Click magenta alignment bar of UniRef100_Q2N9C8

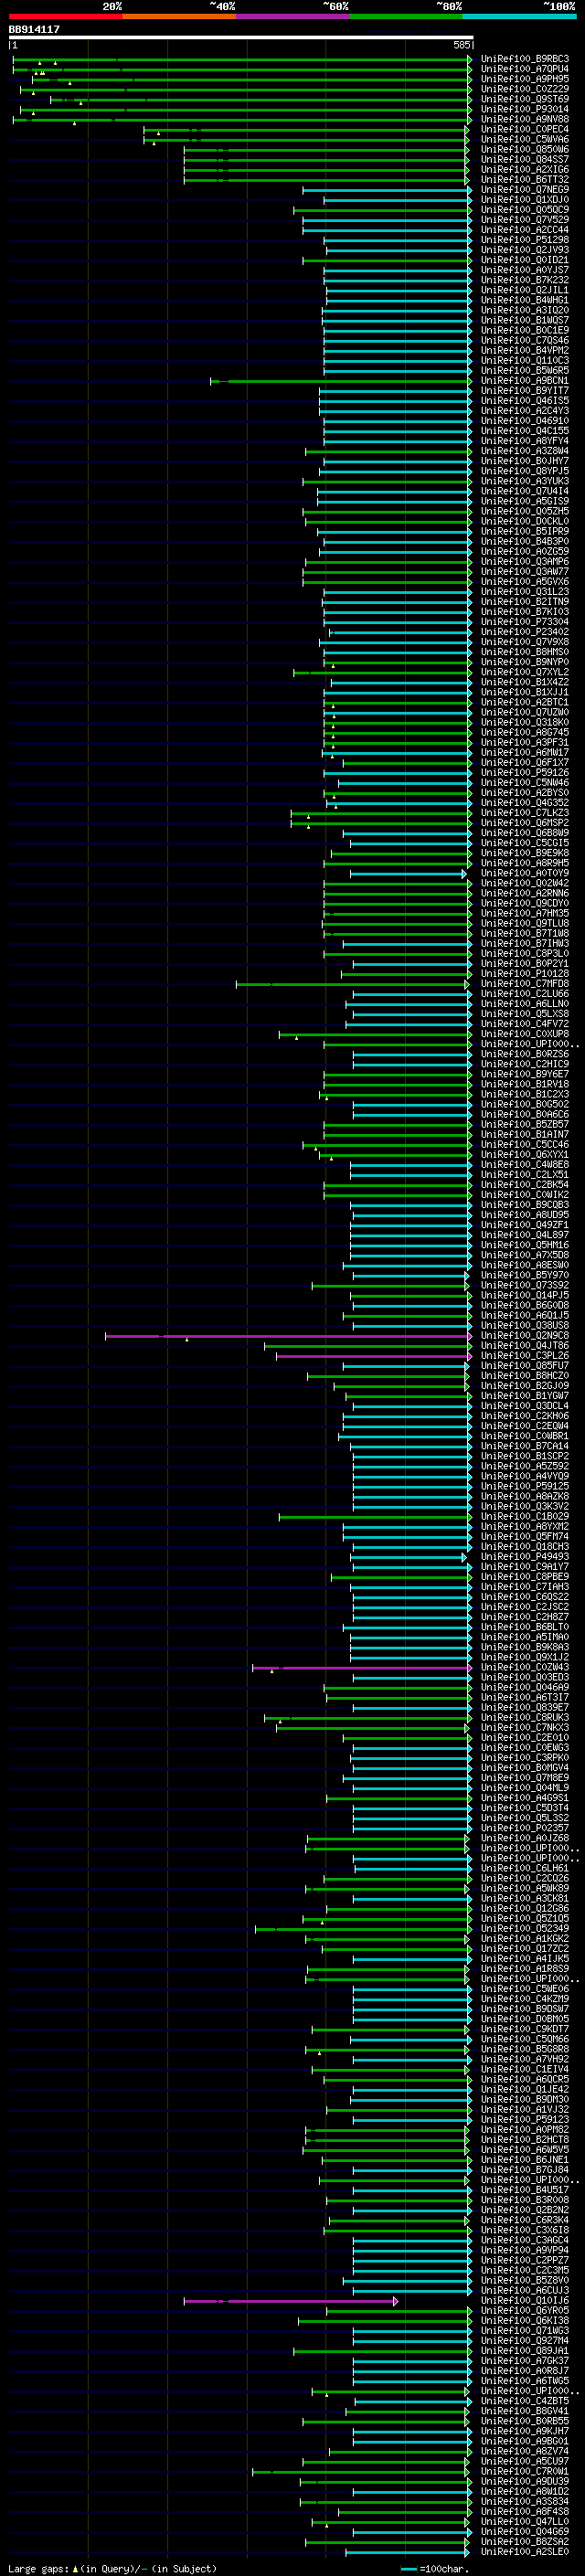288,1336
